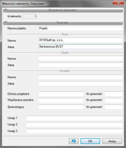Click the Inwestor Adres input field
The height and width of the screenshot is (148, 126).
[x=81, y=84]
